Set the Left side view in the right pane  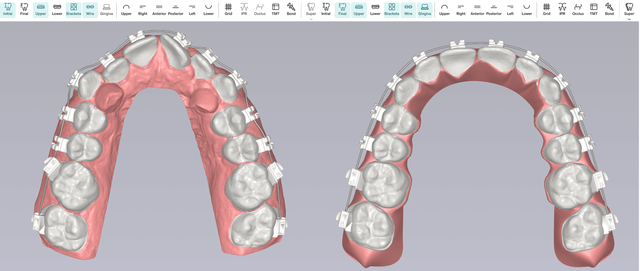tap(510, 9)
